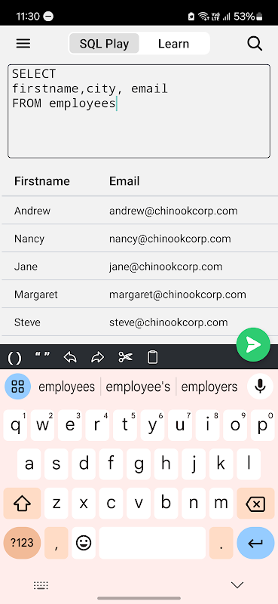This screenshot has width=278, height=604.
Task: Open the hamburger menu
Action: [23, 44]
